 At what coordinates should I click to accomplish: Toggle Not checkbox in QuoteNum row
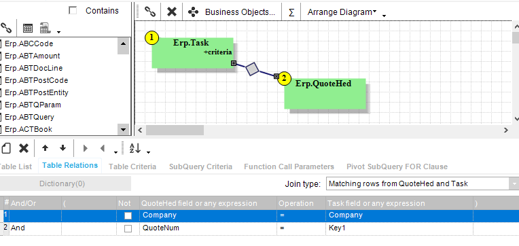point(128,228)
